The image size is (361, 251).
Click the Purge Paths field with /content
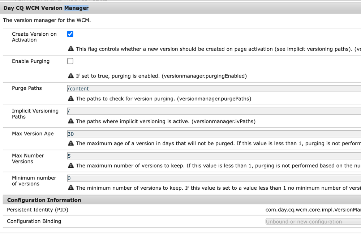(213, 89)
